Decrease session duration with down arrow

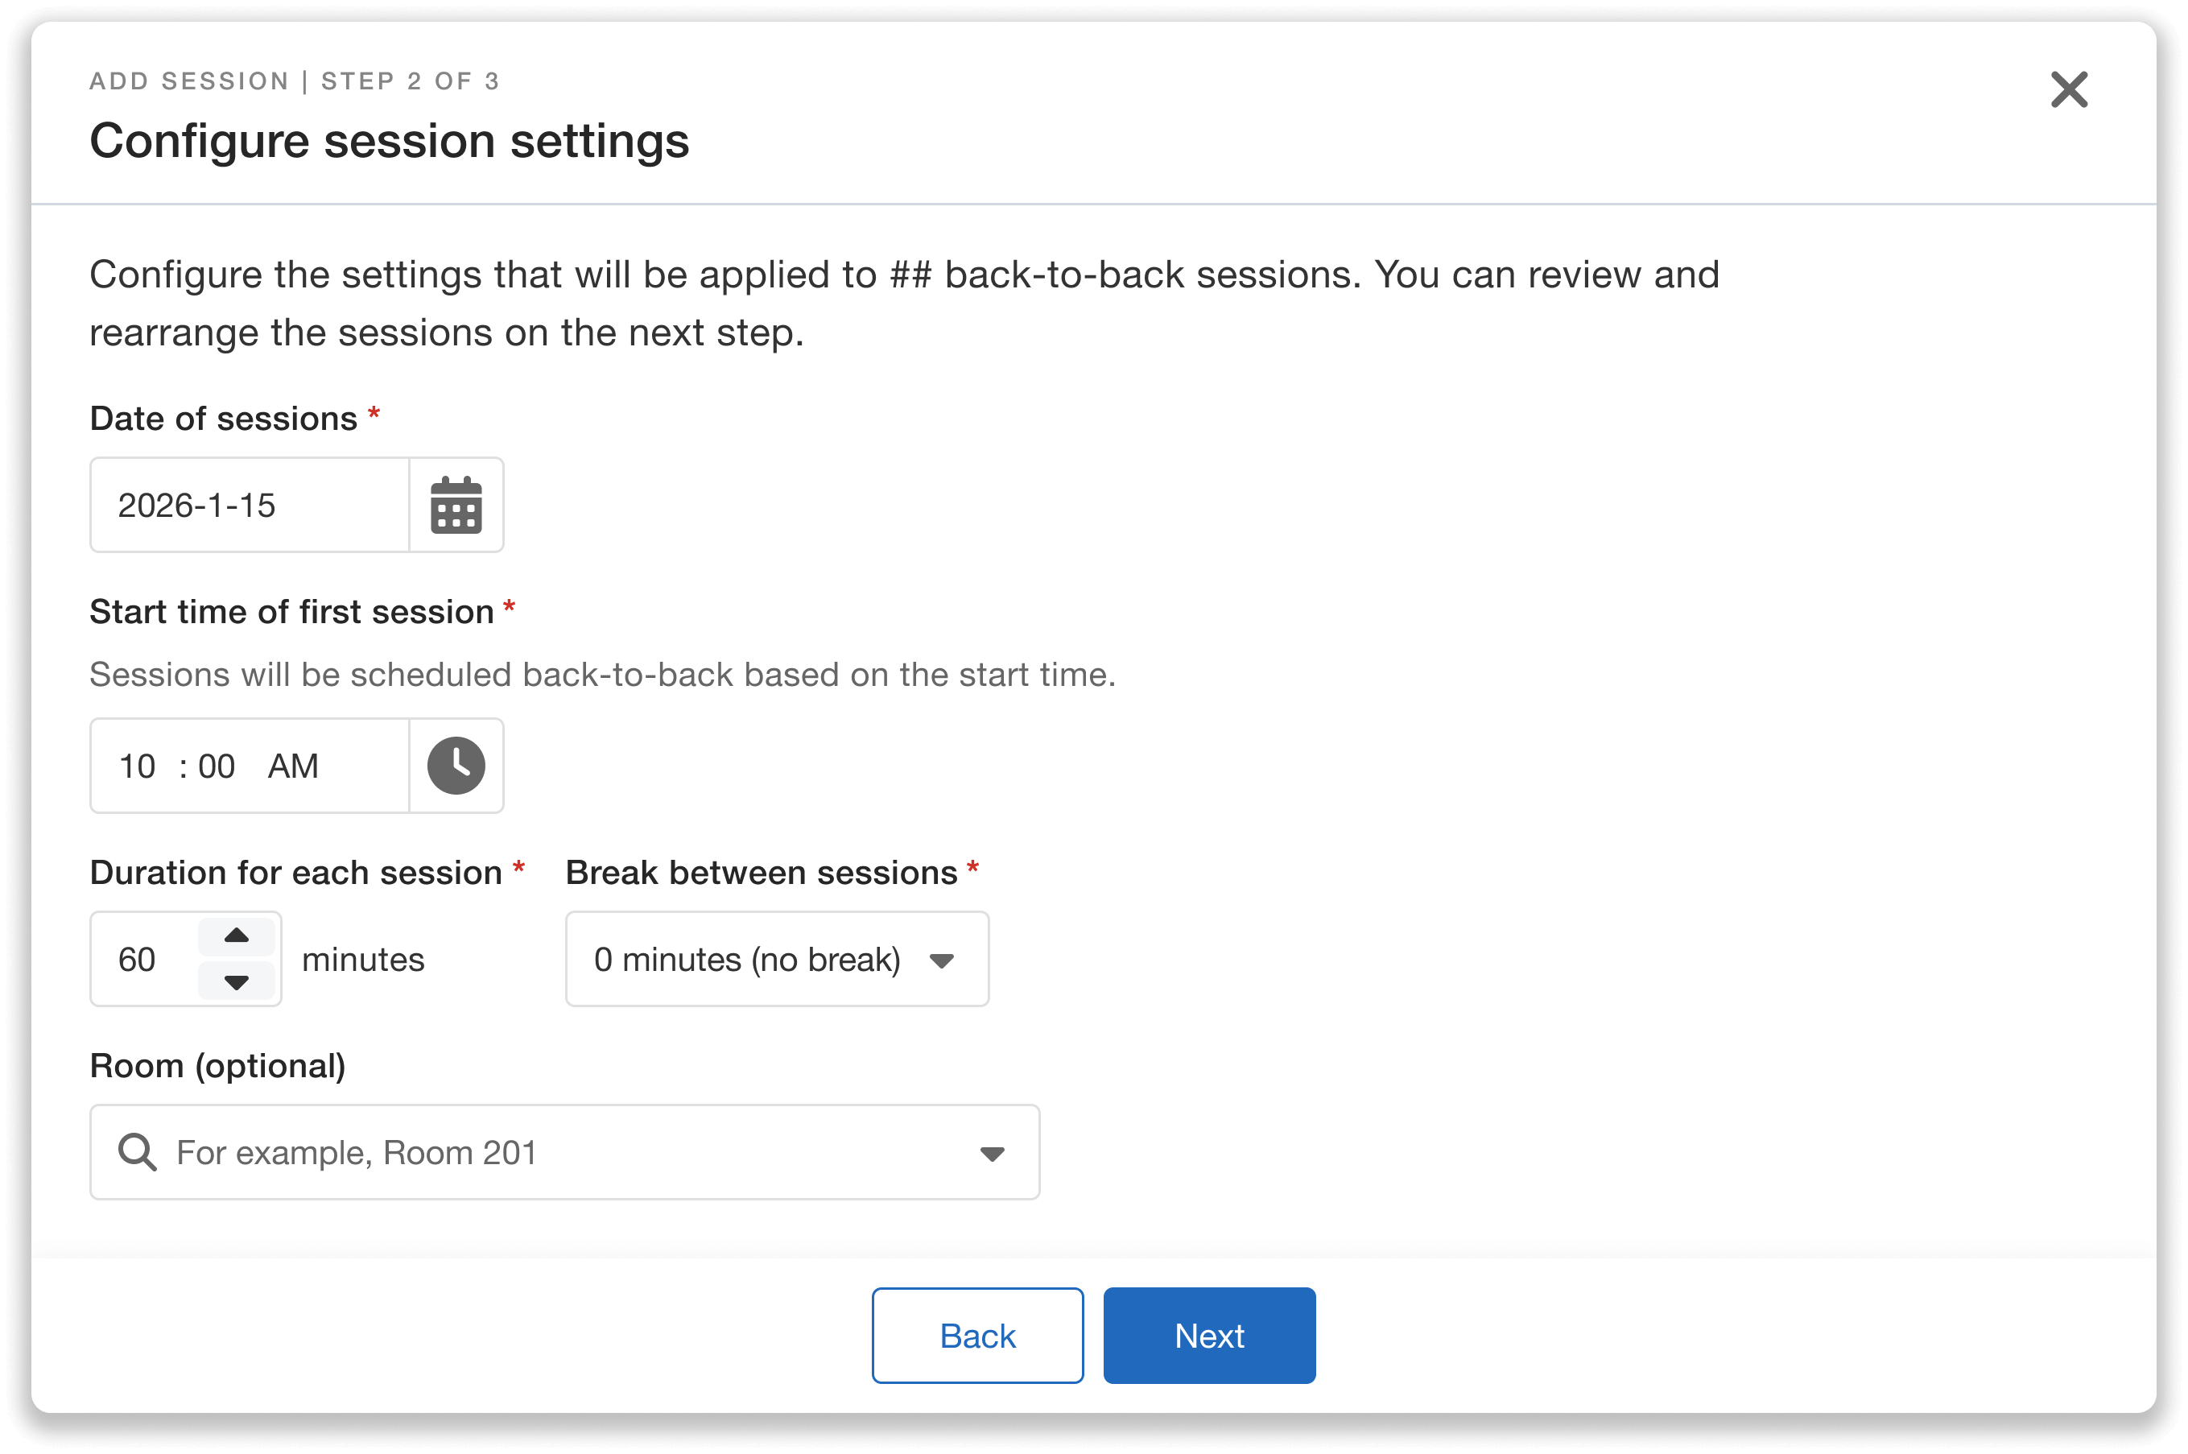[237, 983]
